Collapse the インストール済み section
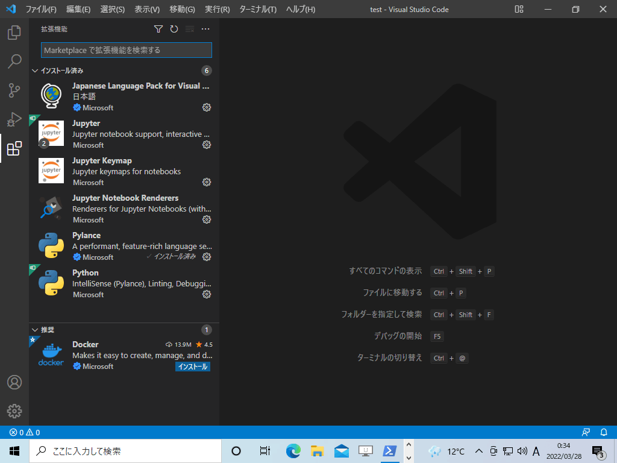 point(35,71)
